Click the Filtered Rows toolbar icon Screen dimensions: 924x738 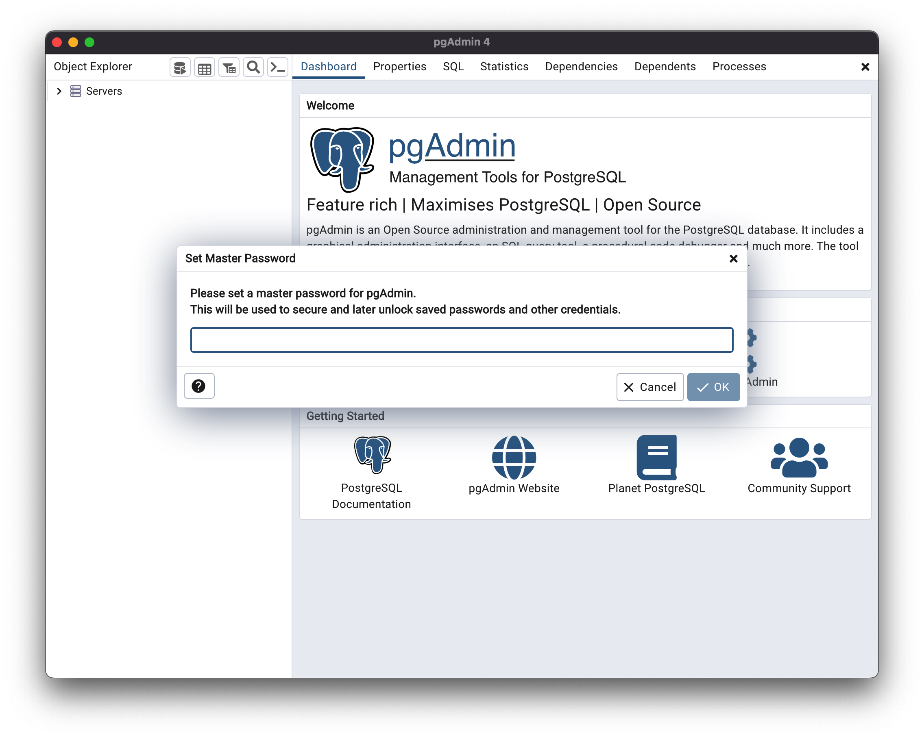point(229,67)
